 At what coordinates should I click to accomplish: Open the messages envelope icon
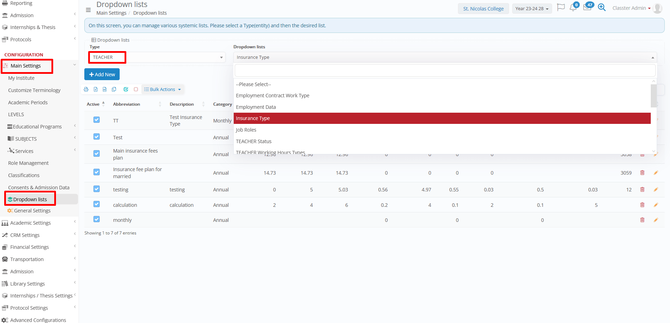click(587, 8)
